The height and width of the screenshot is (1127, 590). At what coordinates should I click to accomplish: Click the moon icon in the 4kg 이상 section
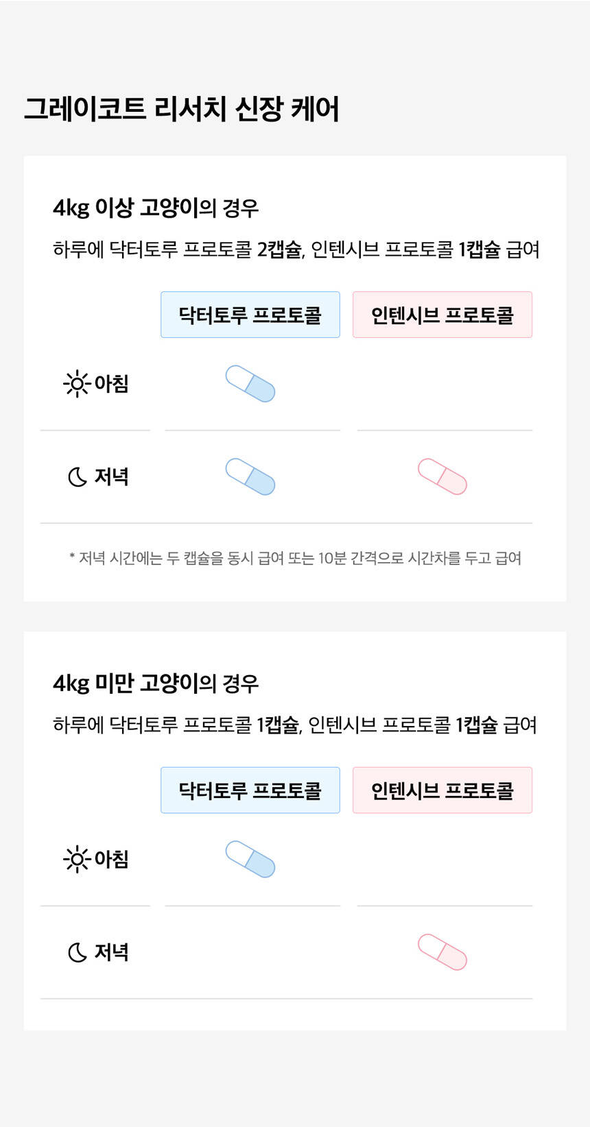77,477
